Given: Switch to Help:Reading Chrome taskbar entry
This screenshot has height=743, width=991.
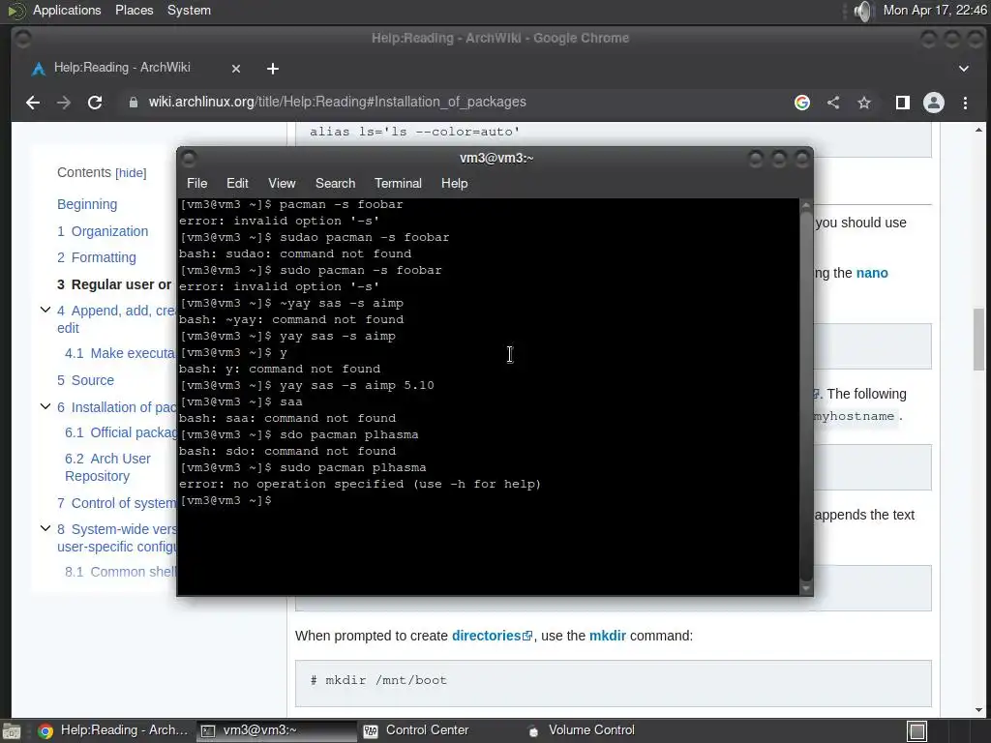Looking at the screenshot, I should (x=113, y=730).
